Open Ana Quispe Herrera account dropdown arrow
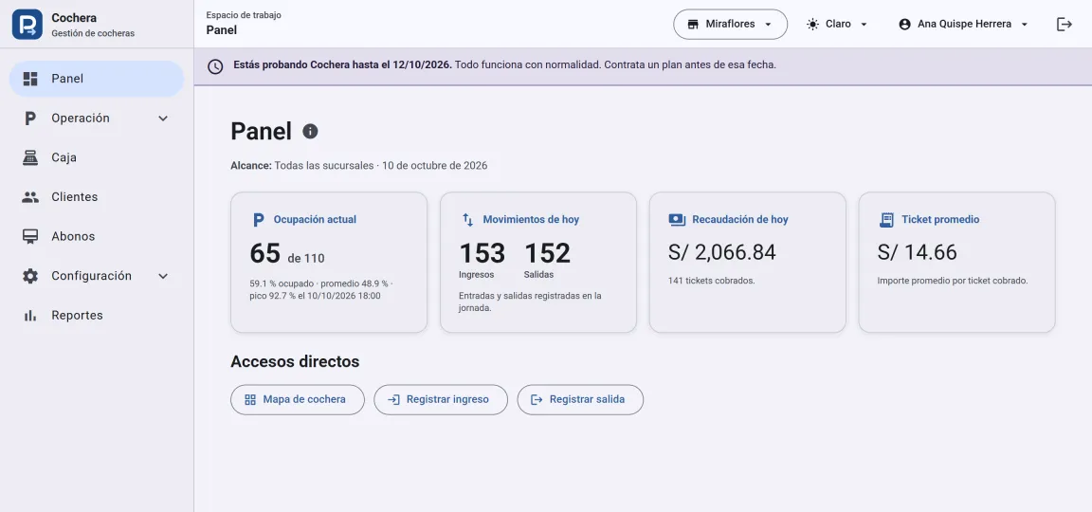1092x512 pixels. pyautogui.click(x=1025, y=25)
